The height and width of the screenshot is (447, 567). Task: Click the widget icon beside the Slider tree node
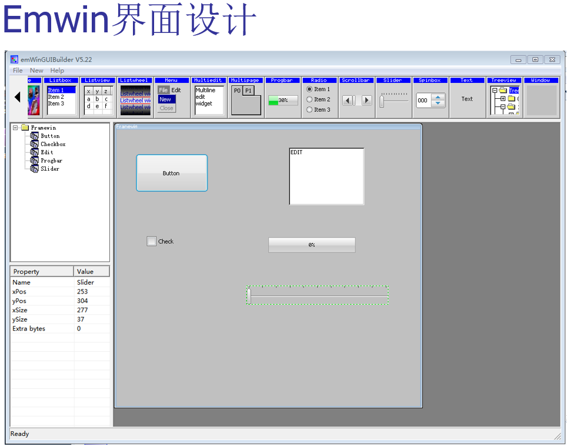34,169
